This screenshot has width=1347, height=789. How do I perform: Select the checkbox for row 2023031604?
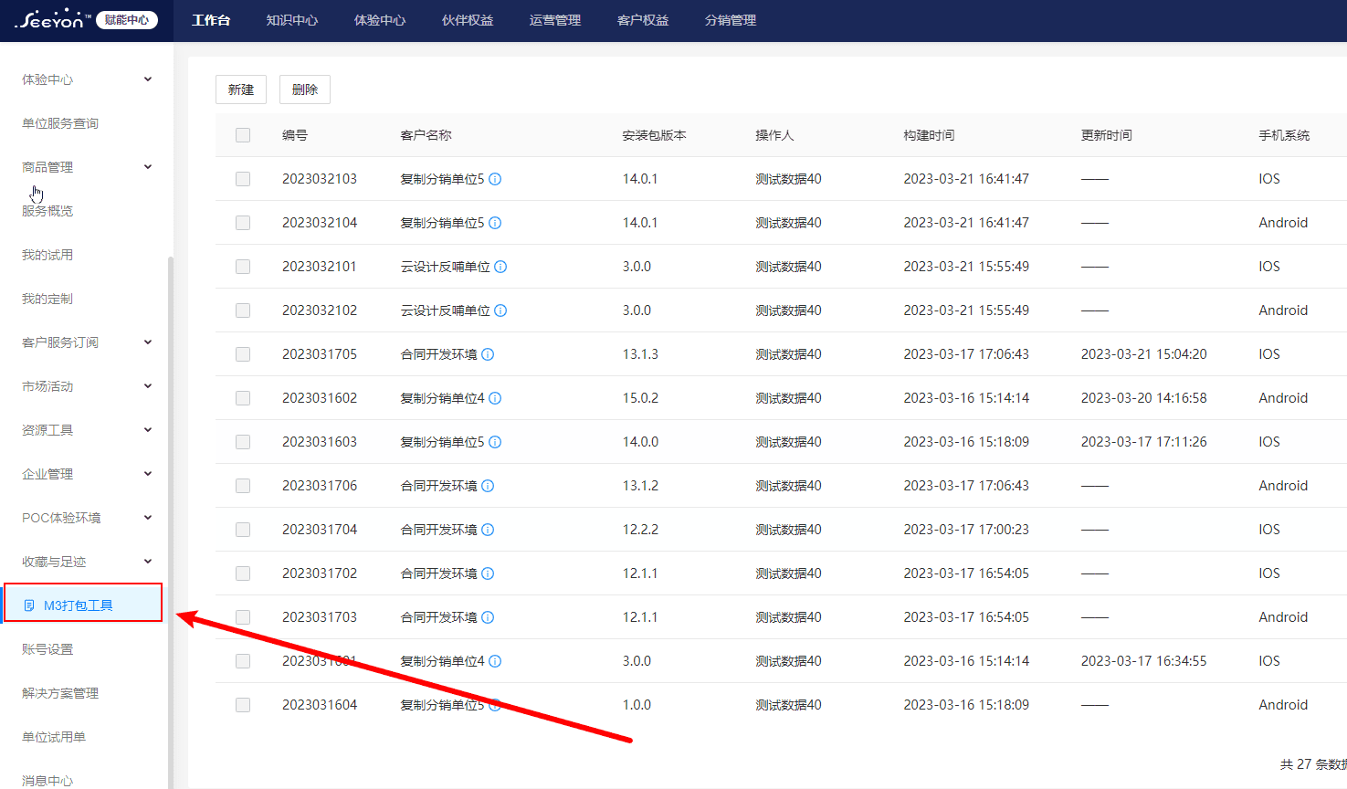coord(243,705)
